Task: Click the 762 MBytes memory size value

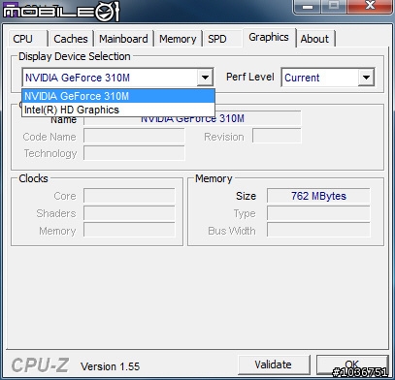Action: click(x=318, y=196)
